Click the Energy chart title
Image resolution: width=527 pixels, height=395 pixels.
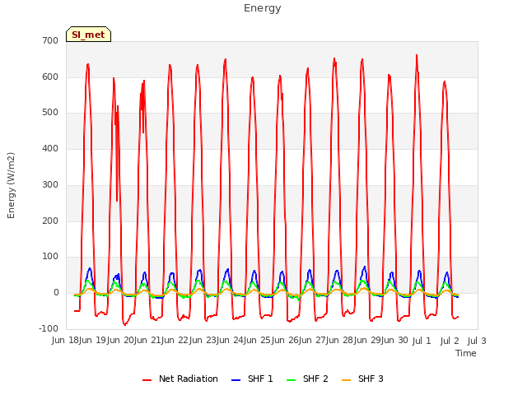pos(262,8)
